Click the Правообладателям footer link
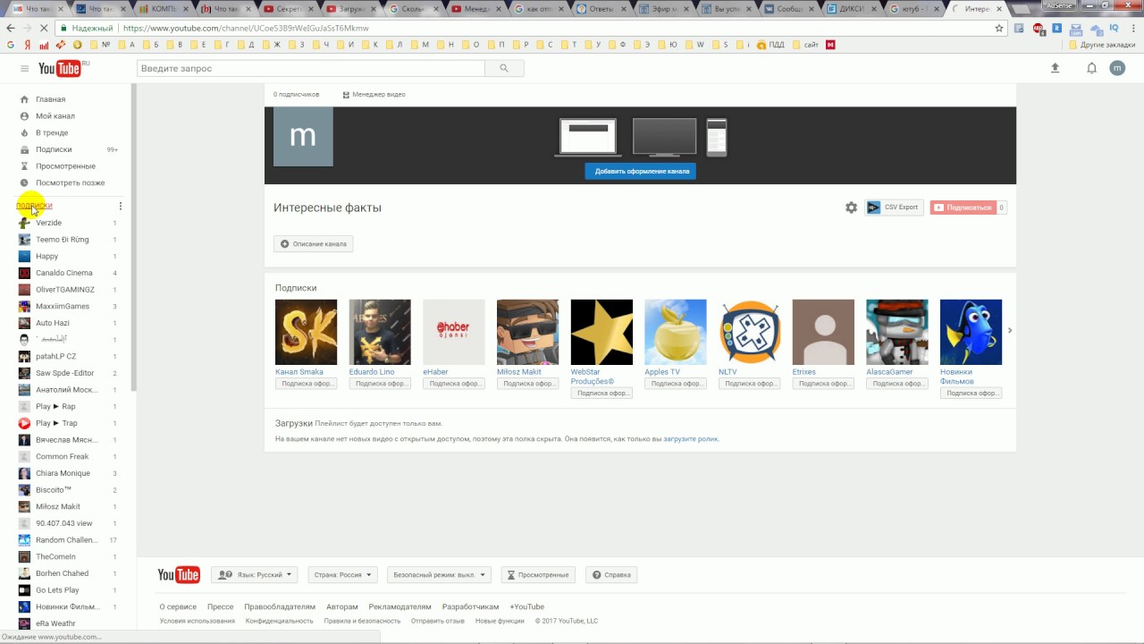1144x644 pixels. (280, 606)
